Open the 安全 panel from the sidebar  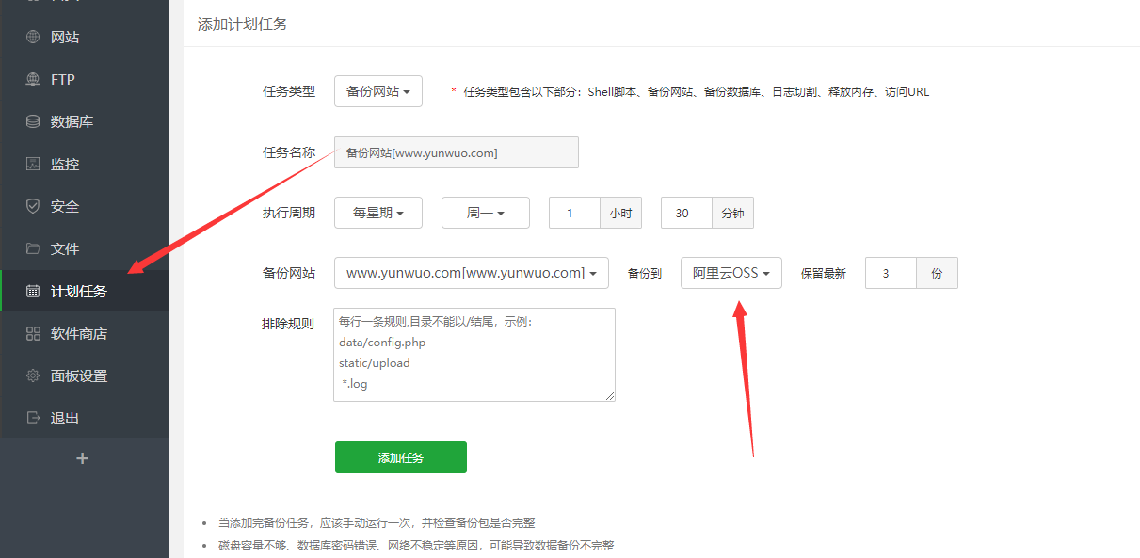coord(58,206)
